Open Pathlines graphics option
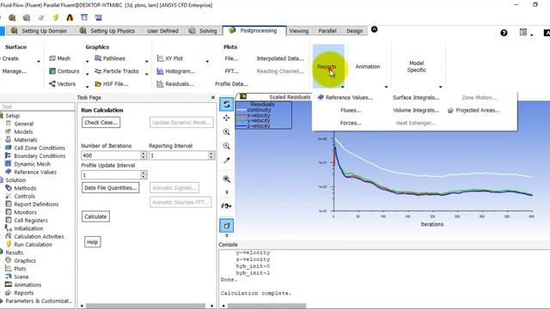 [110, 58]
